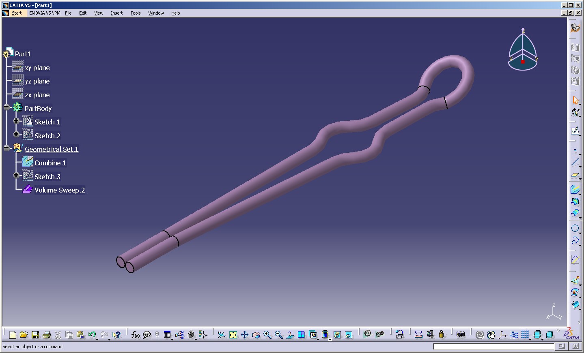Open the Measure Item tool

[x=430, y=335]
